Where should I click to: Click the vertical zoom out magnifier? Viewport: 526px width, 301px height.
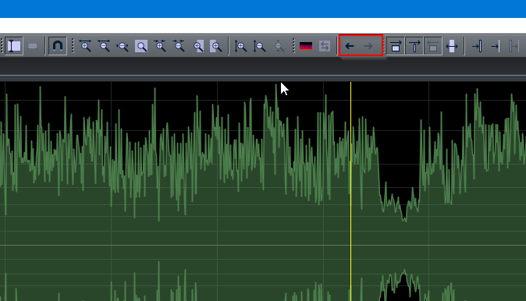click(x=259, y=46)
